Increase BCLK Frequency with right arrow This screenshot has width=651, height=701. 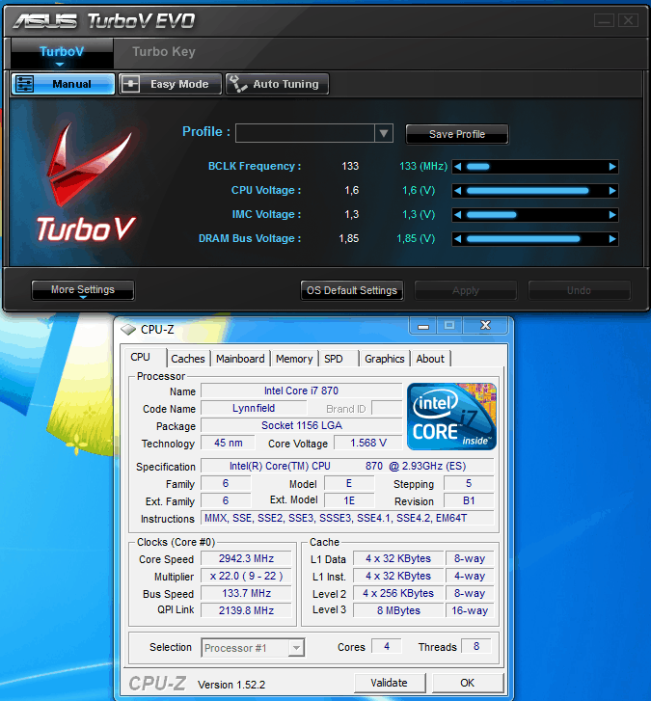pyautogui.click(x=612, y=167)
